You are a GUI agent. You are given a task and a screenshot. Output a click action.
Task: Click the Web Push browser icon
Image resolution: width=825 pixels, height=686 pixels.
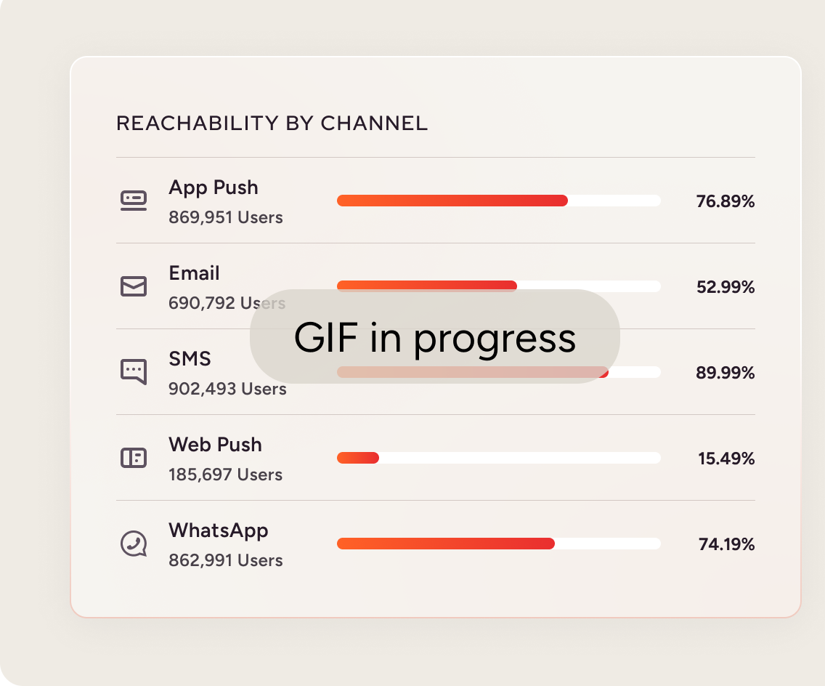pos(134,458)
